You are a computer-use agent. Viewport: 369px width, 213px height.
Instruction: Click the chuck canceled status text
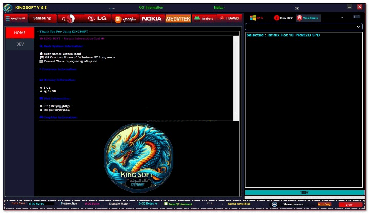(238, 204)
